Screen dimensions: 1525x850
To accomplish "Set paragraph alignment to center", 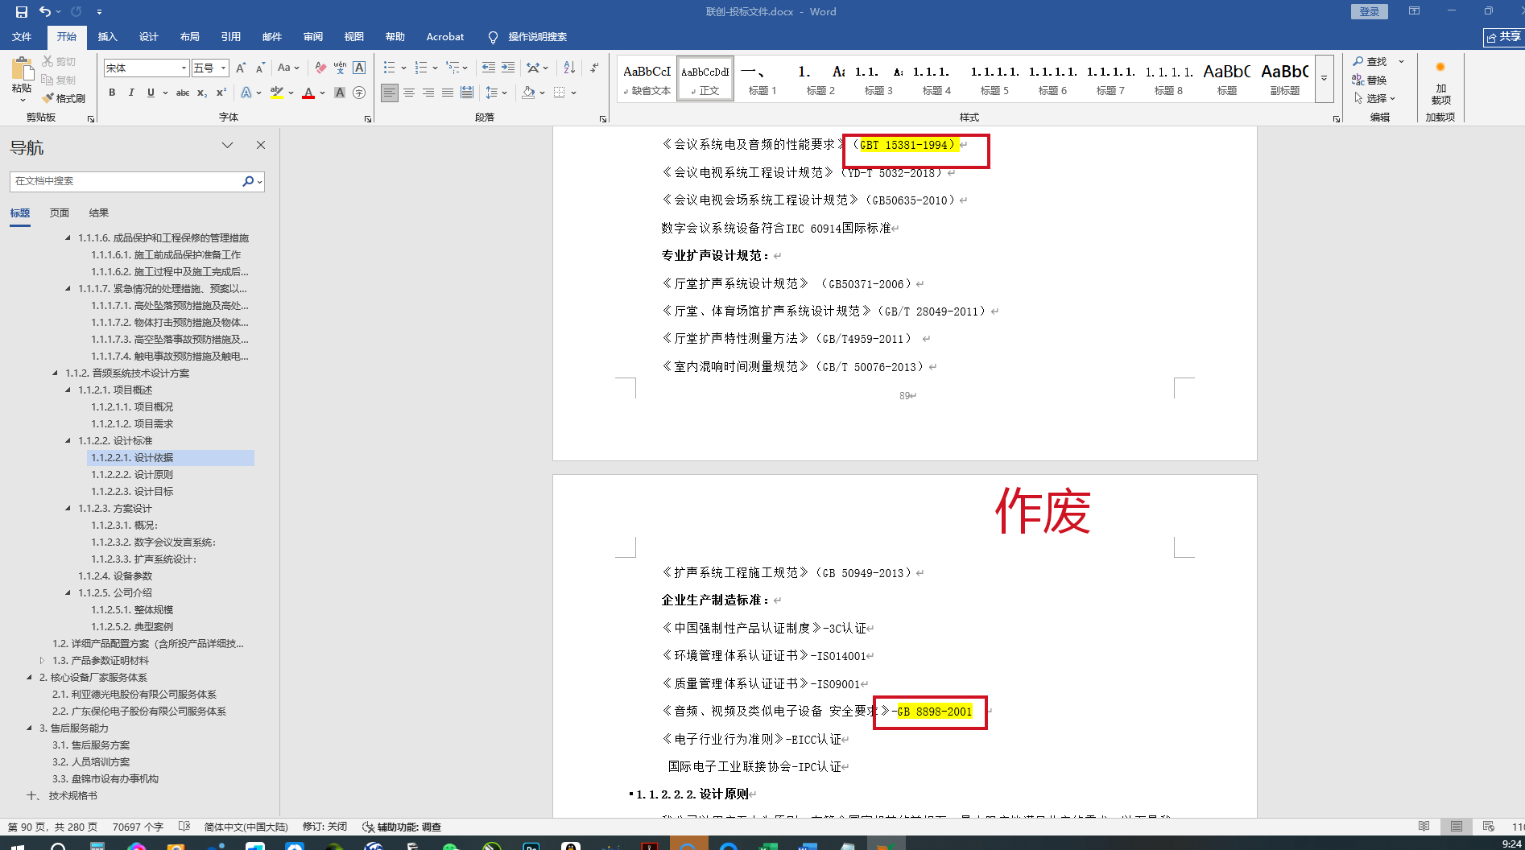I will [x=409, y=93].
